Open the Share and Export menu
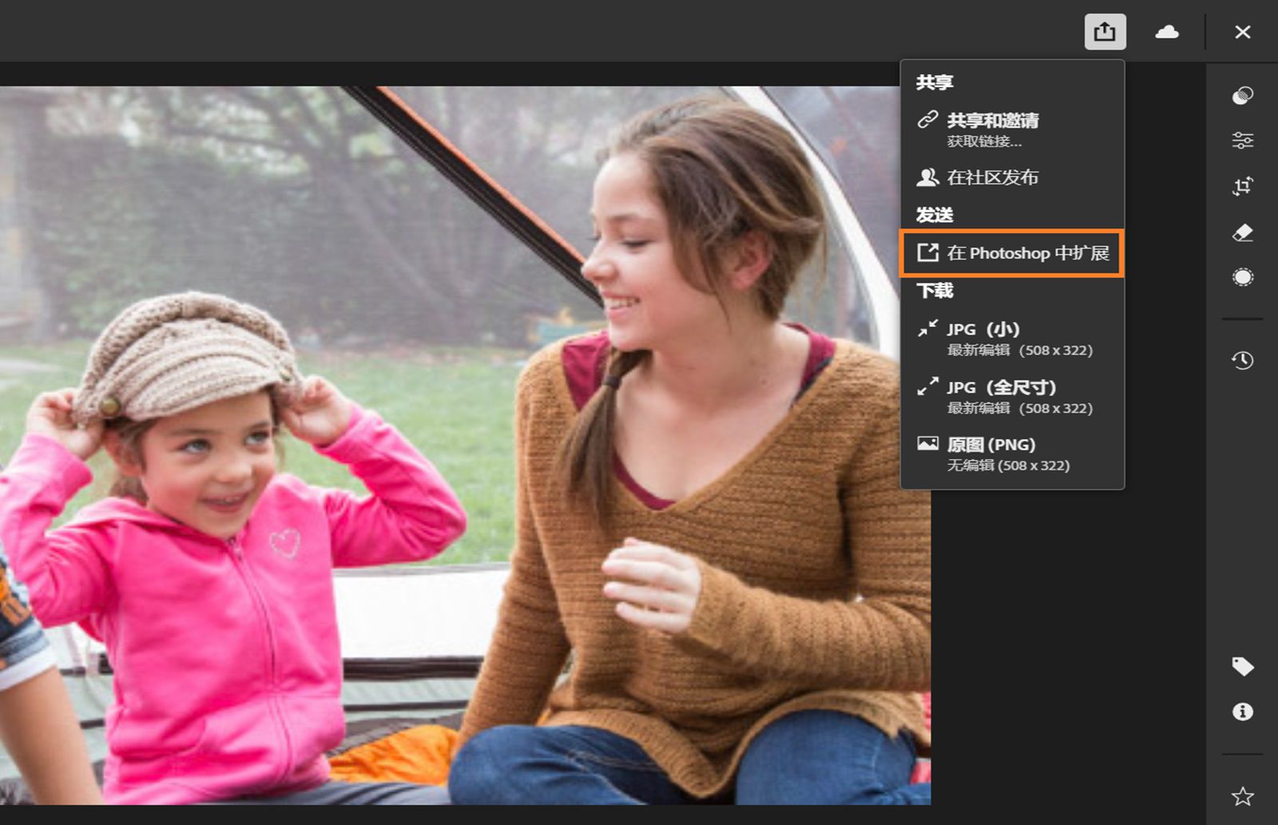This screenshot has height=825, width=1278. point(1105,32)
